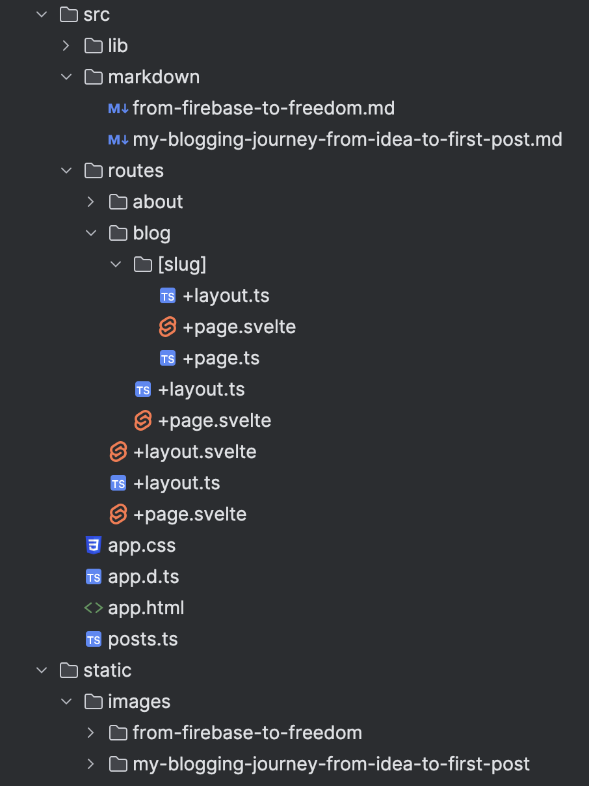Expand the lib folder
This screenshot has width=589, height=786.
(66, 46)
